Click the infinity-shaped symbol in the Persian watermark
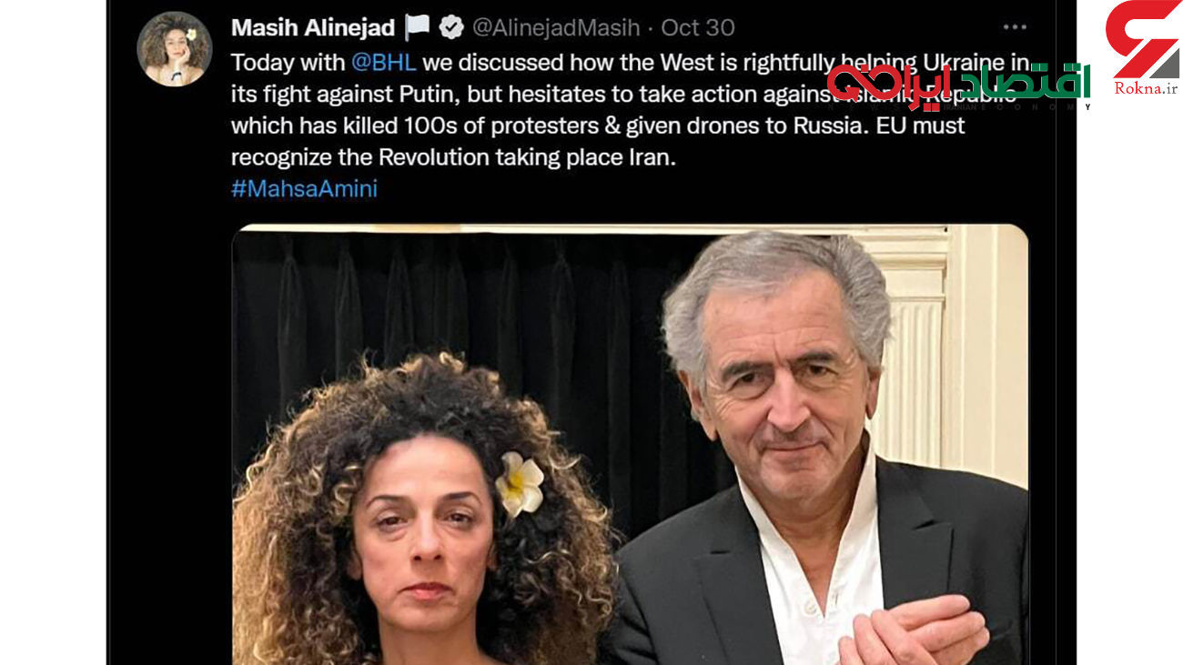 864,83
